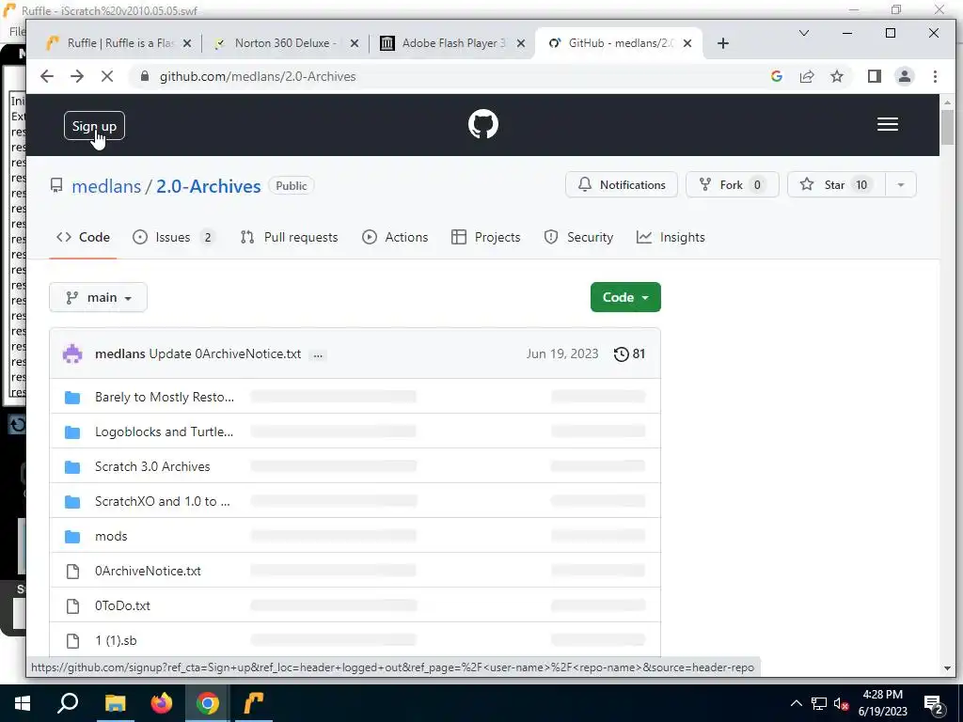Image resolution: width=963 pixels, height=722 pixels.
Task: Expand the Star lists dropdown arrow
Action: (x=901, y=185)
